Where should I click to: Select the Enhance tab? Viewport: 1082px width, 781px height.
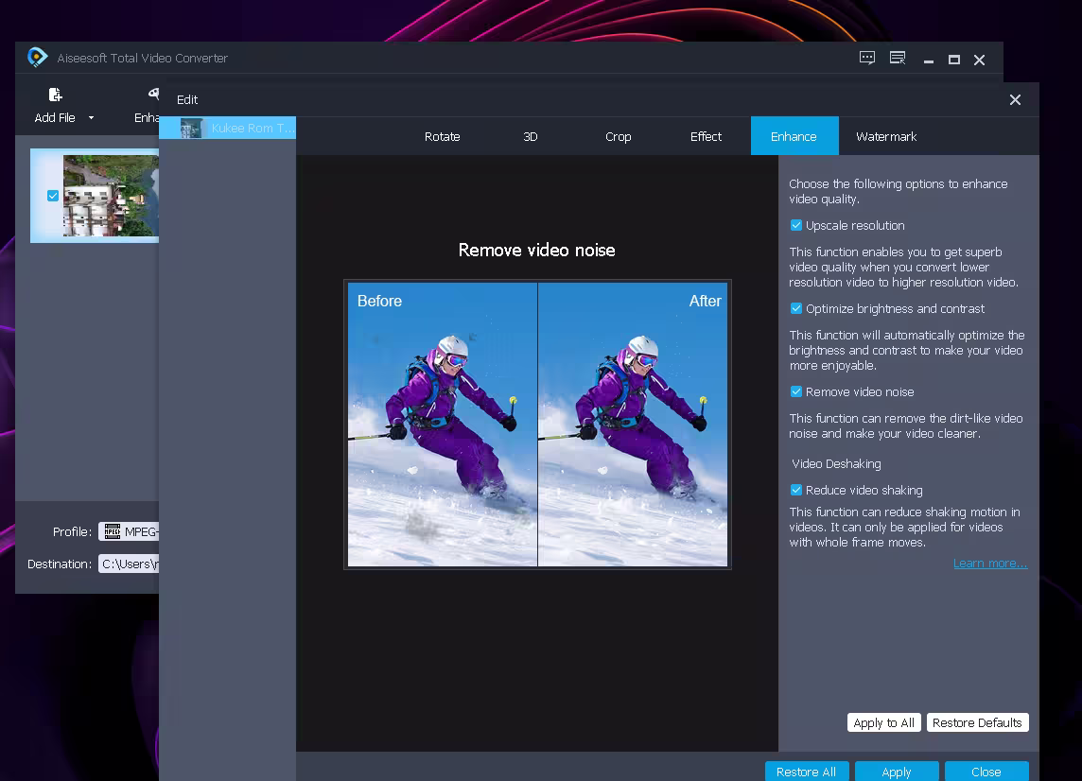point(794,136)
